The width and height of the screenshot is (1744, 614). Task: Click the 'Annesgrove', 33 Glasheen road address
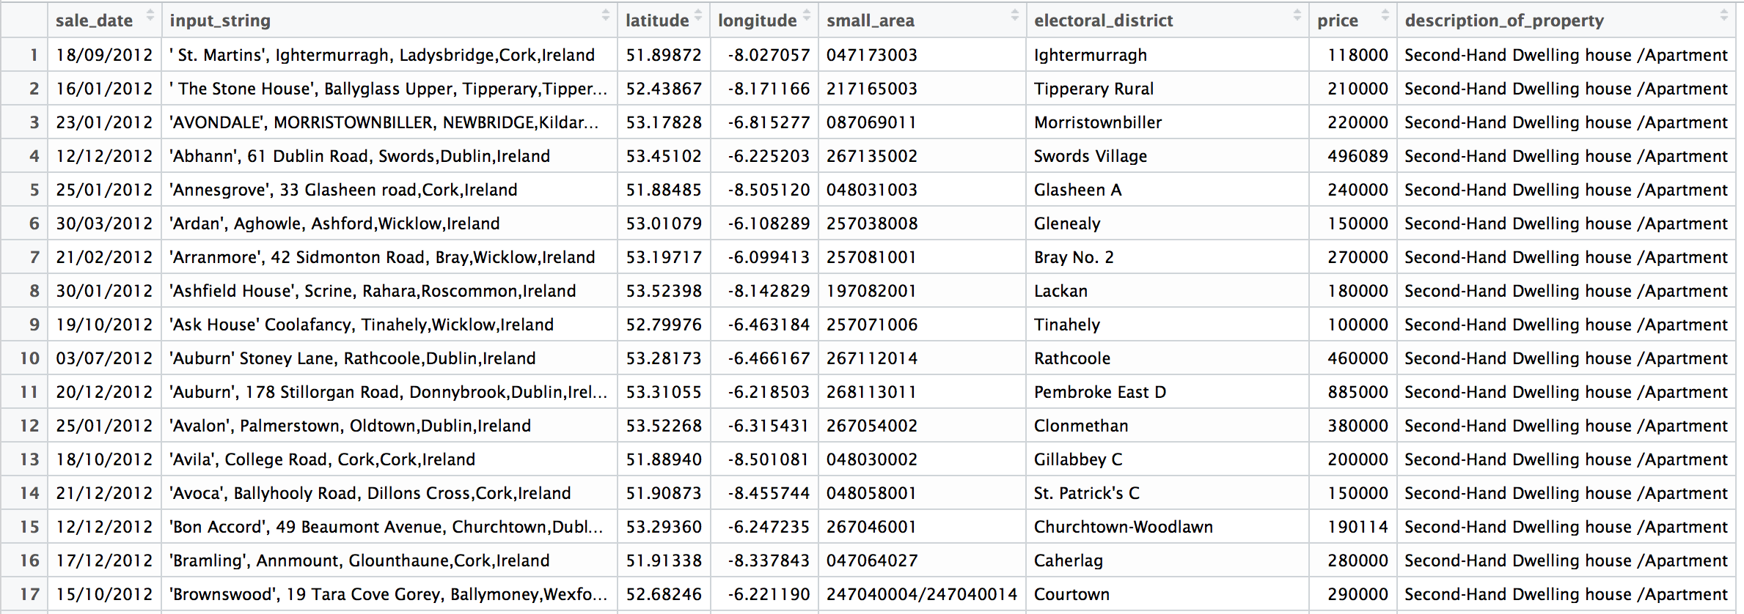click(343, 190)
